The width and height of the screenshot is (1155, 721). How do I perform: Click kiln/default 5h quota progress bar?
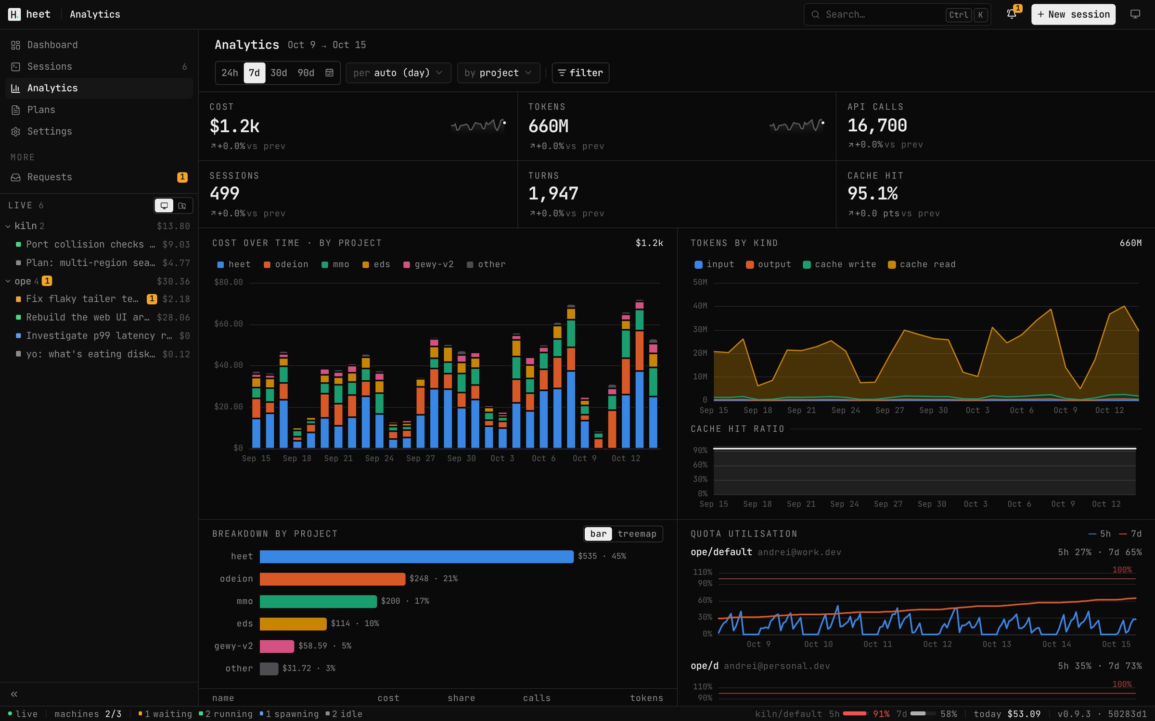(x=855, y=714)
